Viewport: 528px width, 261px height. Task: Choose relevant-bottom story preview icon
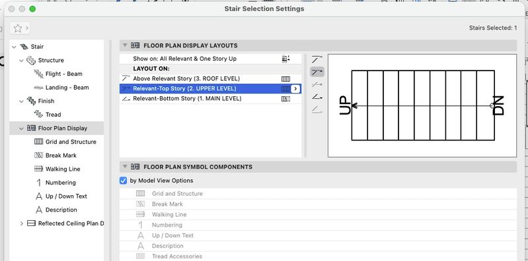(317, 97)
